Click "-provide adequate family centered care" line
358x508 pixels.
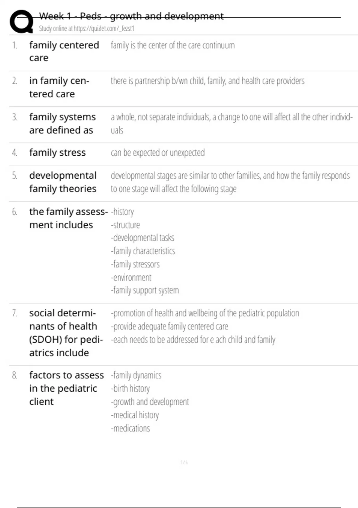pos(169,326)
